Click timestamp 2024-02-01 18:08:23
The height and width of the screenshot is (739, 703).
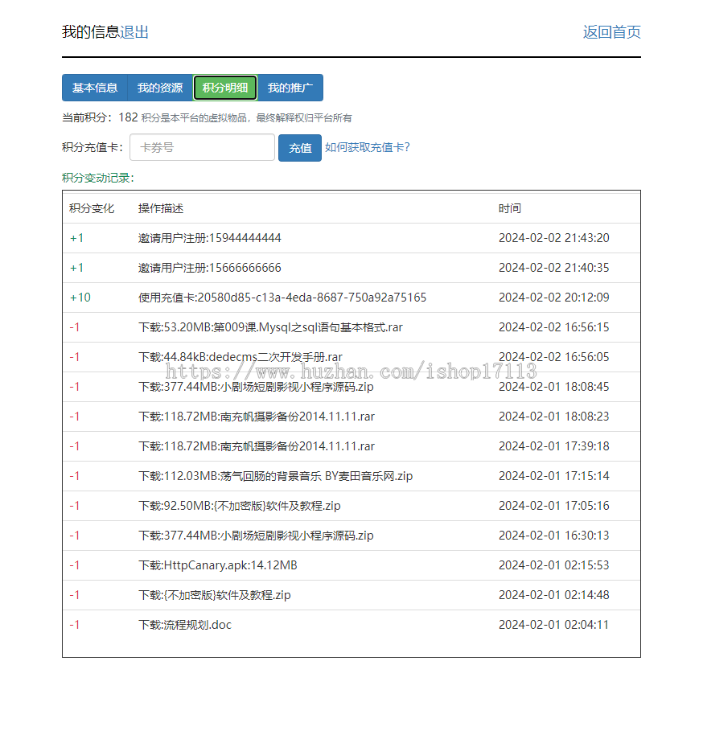click(x=554, y=417)
